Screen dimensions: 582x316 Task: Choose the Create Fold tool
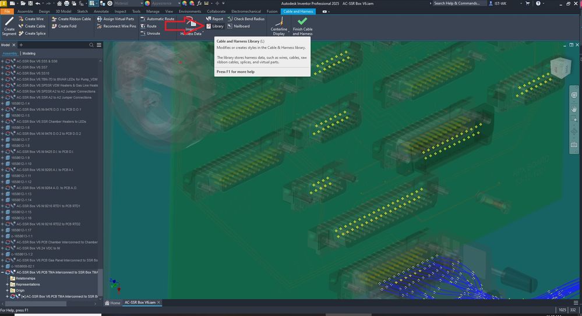[64, 26]
